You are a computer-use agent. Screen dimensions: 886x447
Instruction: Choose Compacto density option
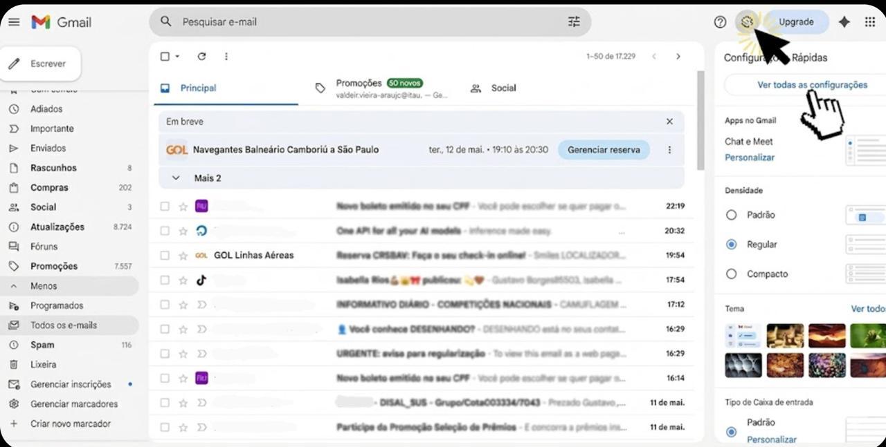click(732, 274)
